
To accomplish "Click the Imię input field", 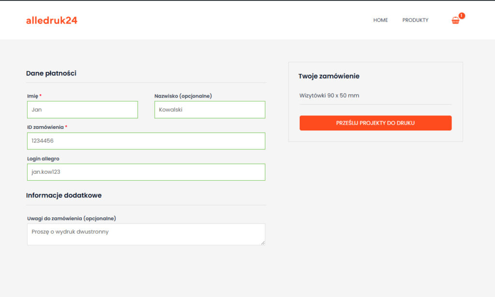I will [x=82, y=110].
